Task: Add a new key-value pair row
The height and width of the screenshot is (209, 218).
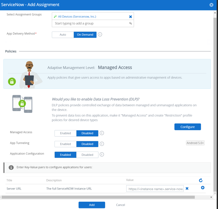Action: 203,187
